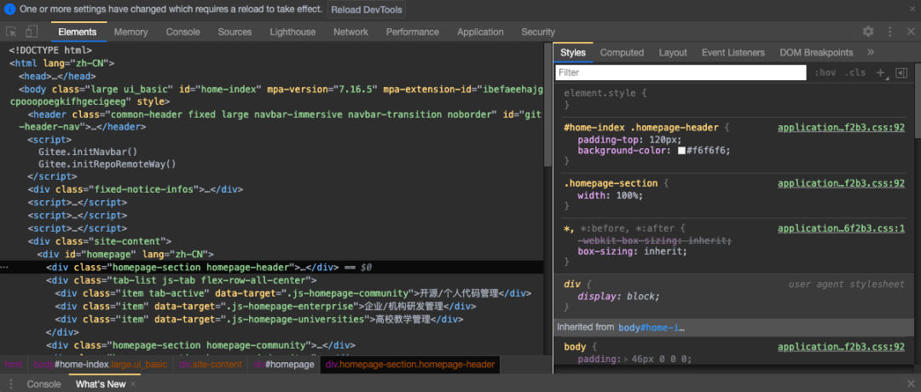Click the Gitee.initNavbar() script text
The height and width of the screenshot is (392, 921).
pos(87,152)
